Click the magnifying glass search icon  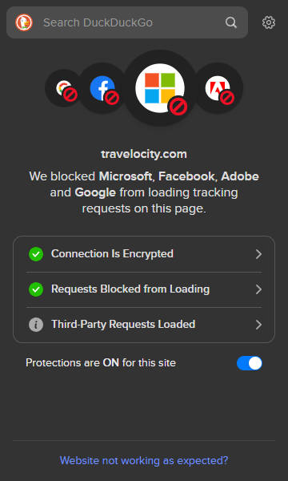point(231,22)
